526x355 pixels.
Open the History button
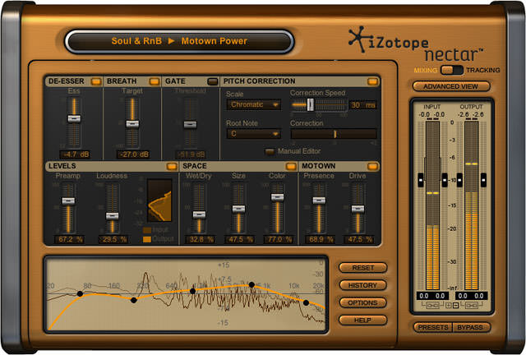pos(363,285)
